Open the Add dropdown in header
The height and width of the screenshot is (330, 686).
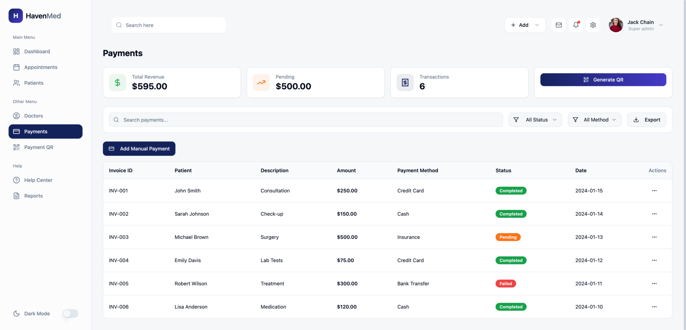pyautogui.click(x=525, y=25)
